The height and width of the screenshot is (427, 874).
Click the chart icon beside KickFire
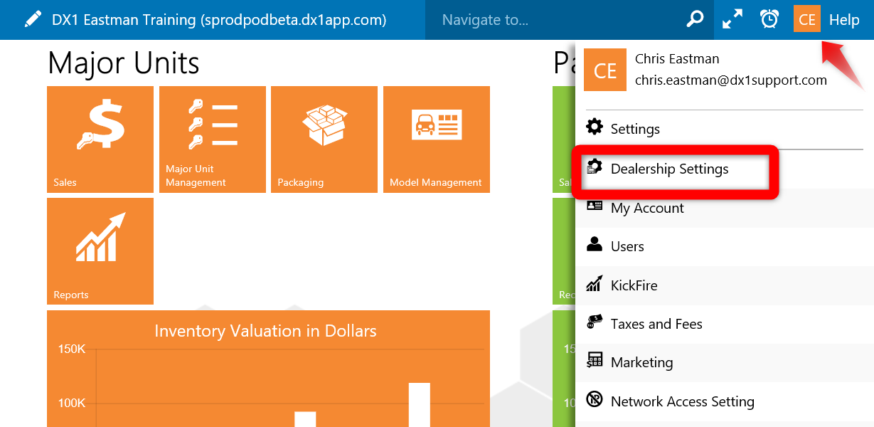point(594,283)
